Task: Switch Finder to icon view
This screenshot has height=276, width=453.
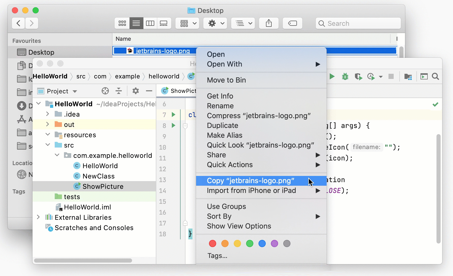Action: tap(122, 23)
